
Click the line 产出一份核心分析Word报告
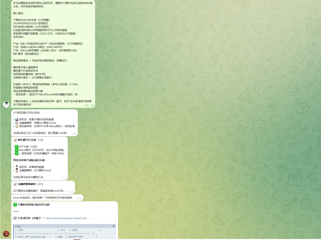(38, 47)
